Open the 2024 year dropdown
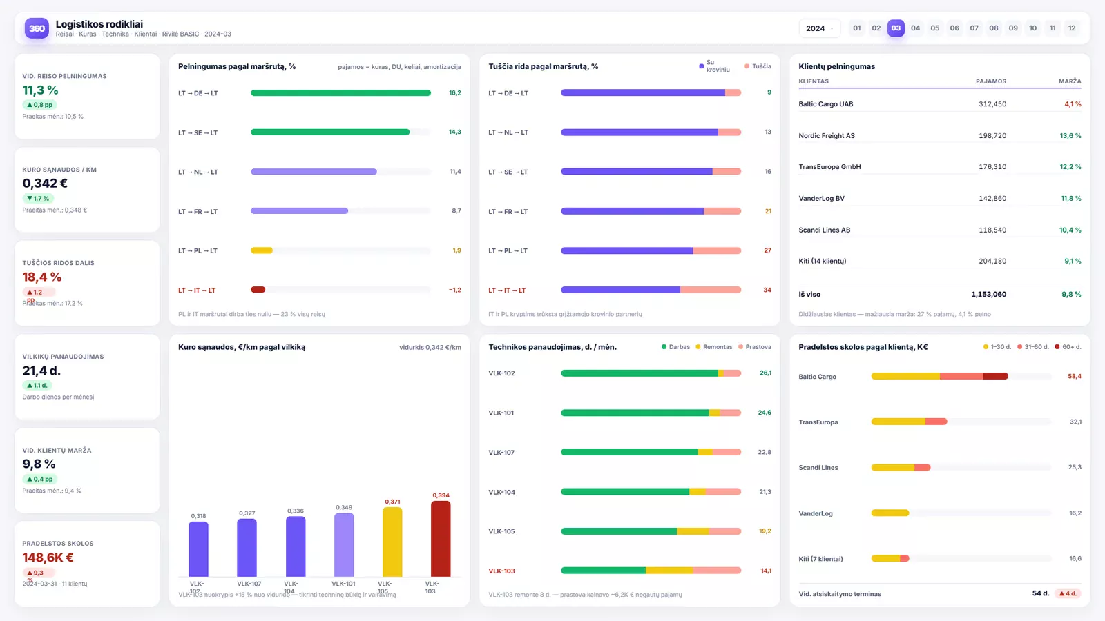1105x621 pixels. (820, 28)
